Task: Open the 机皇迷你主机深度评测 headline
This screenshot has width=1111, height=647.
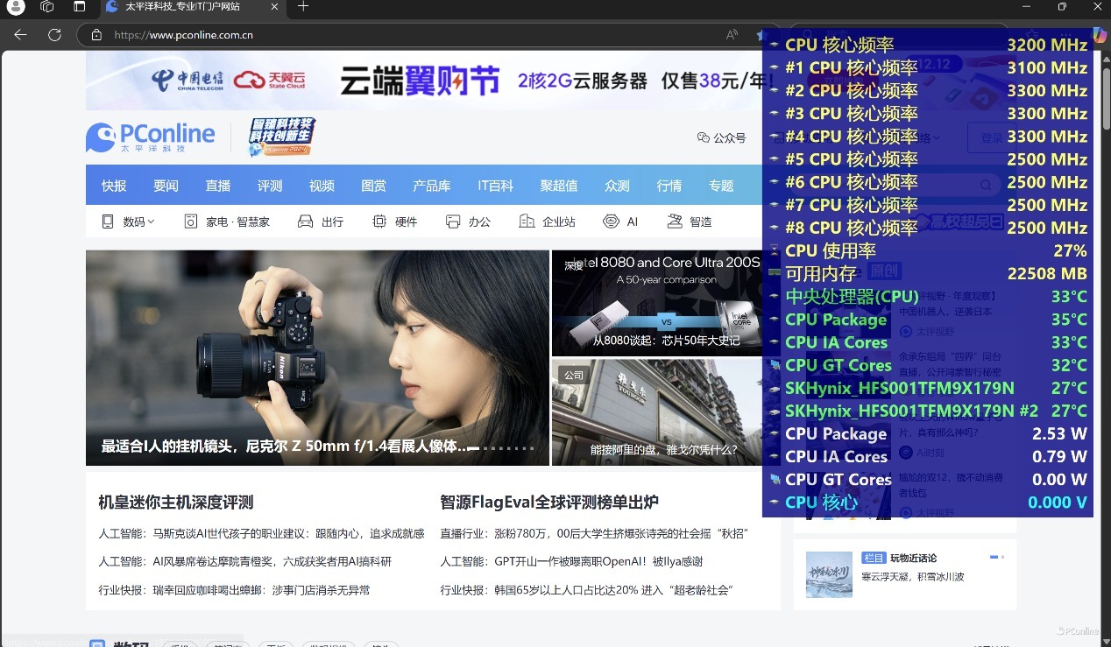Action: (176, 503)
